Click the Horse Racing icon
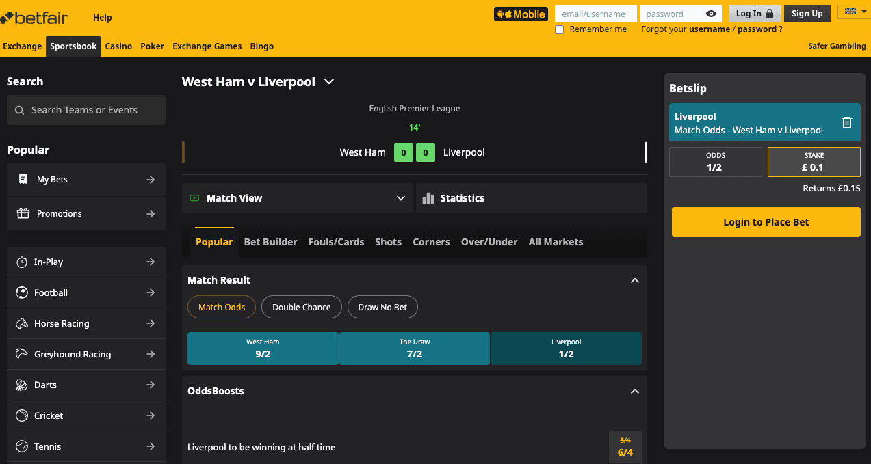Viewport: 871px width, 464px height. [x=22, y=323]
